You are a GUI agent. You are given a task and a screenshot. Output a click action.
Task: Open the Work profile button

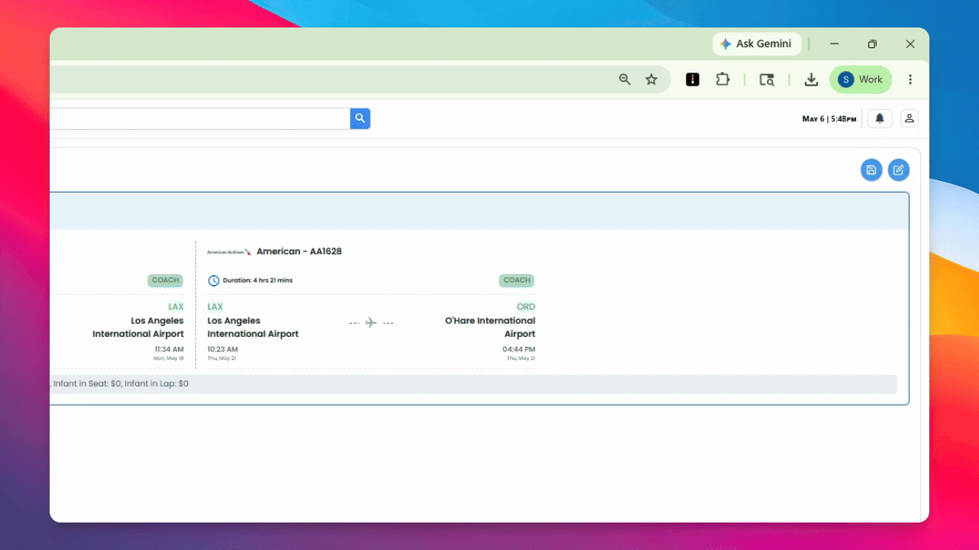[x=861, y=79]
